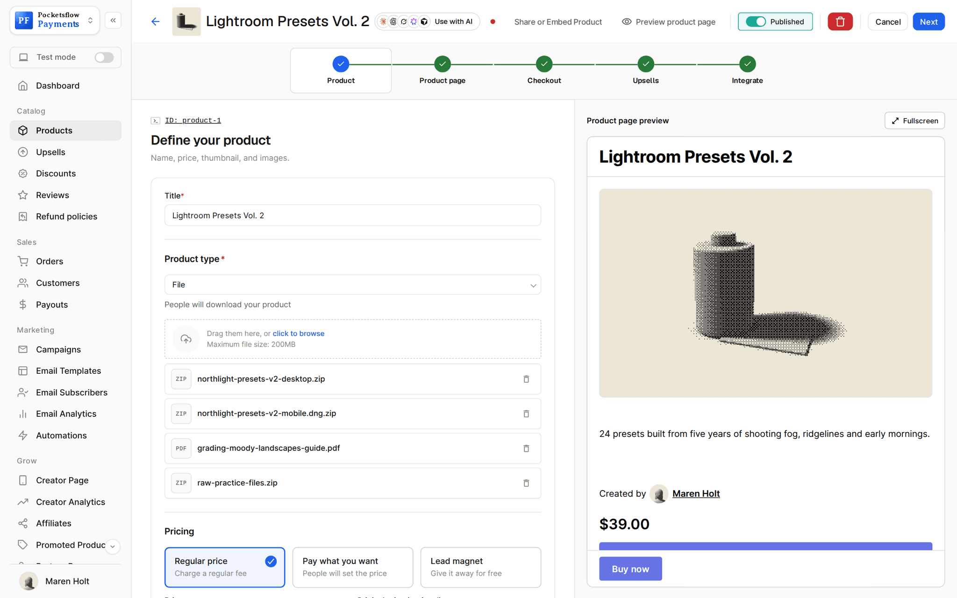Click the Title input field
Viewport: 957px width, 598px height.
point(353,215)
